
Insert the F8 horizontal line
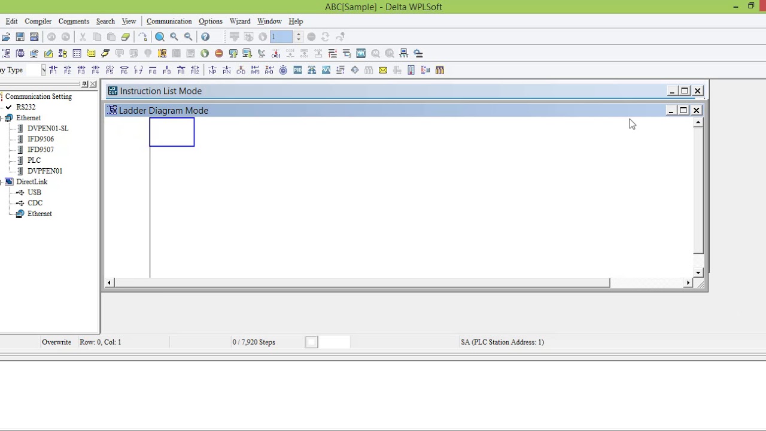pos(152,70)
